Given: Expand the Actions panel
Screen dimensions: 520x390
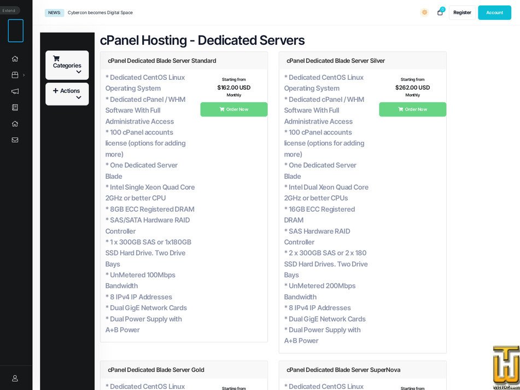Looking at the screenshot, I should [67, 94].
